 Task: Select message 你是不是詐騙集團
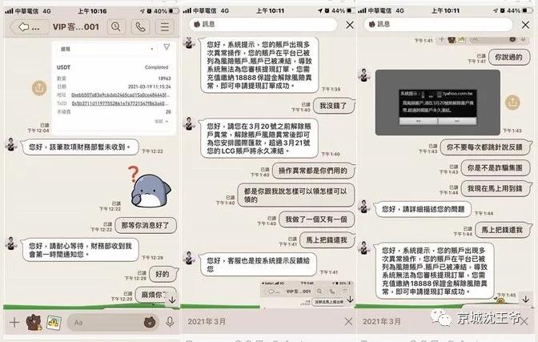[496, 168]
